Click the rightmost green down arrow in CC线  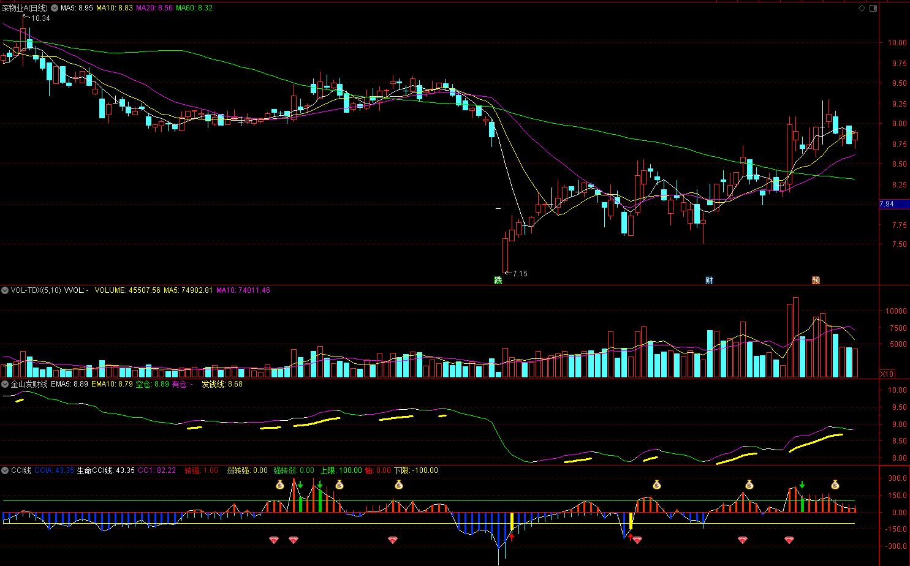pyautogui.click(x=802, y=485)
